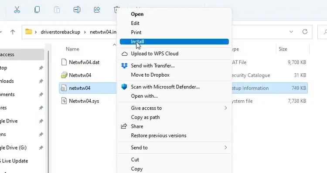This screenshot has width=327, height=173.
Task: Select the Netwfw04.dat file
Action: (x=84, y=62)
